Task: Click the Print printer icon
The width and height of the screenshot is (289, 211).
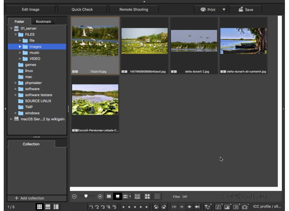Action: [x=203, y=10]
